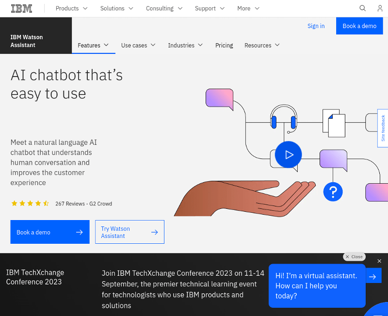Click the IBM Watson Assistant title block

pos(36,35)
